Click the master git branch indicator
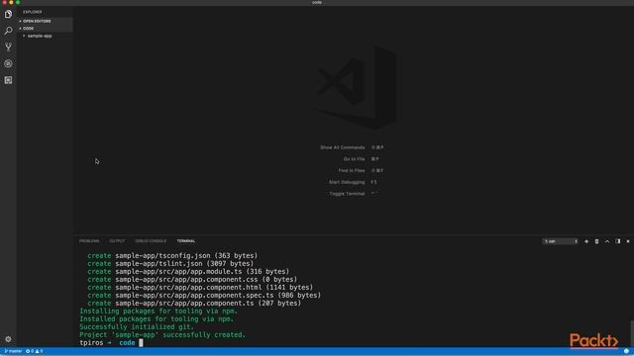The image size is (634, 356). (x=13, y=352)
